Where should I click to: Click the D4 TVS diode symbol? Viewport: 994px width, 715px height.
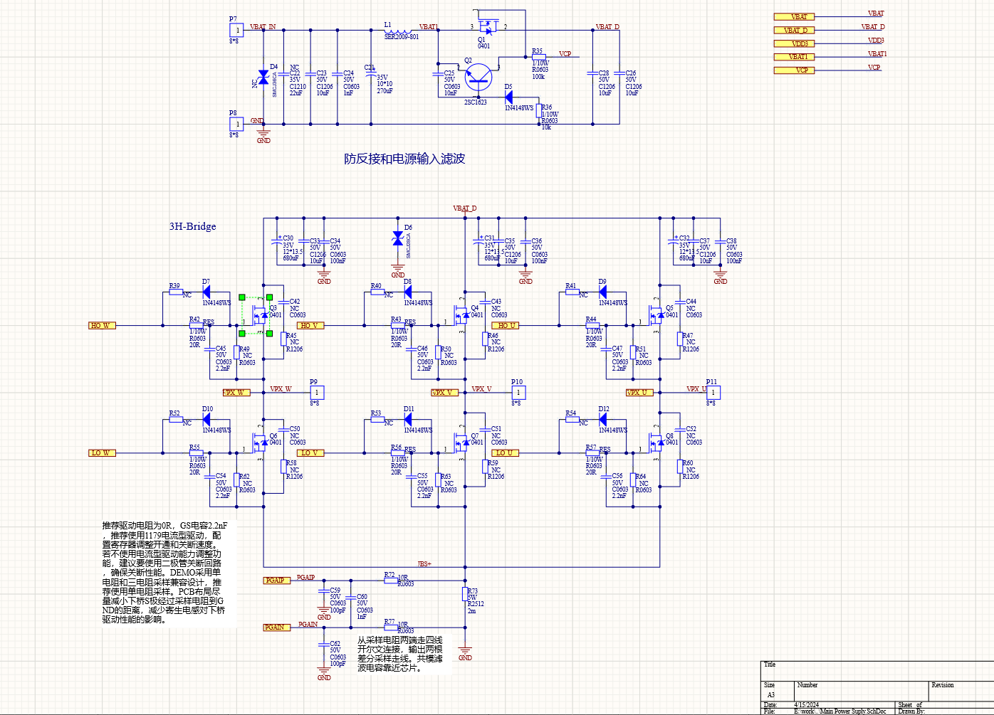[263, 76]
